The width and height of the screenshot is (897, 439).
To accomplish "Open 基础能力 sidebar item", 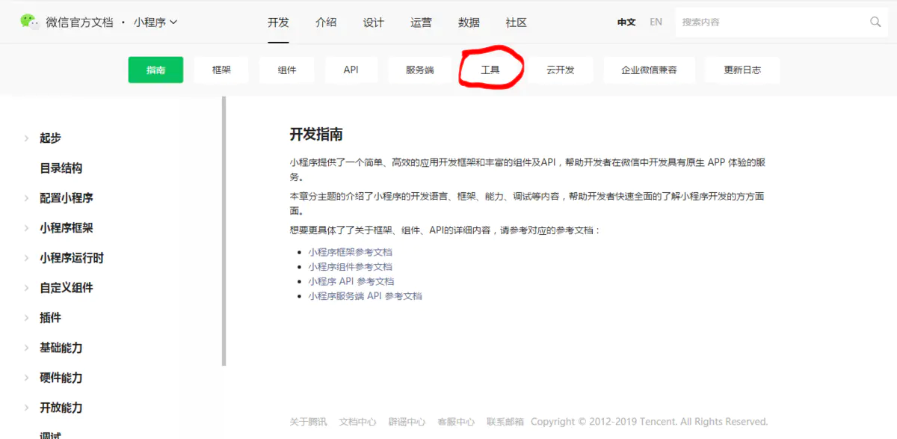I will 61,348.
